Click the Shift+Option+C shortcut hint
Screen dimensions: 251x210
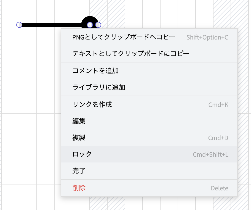(207, 37)
